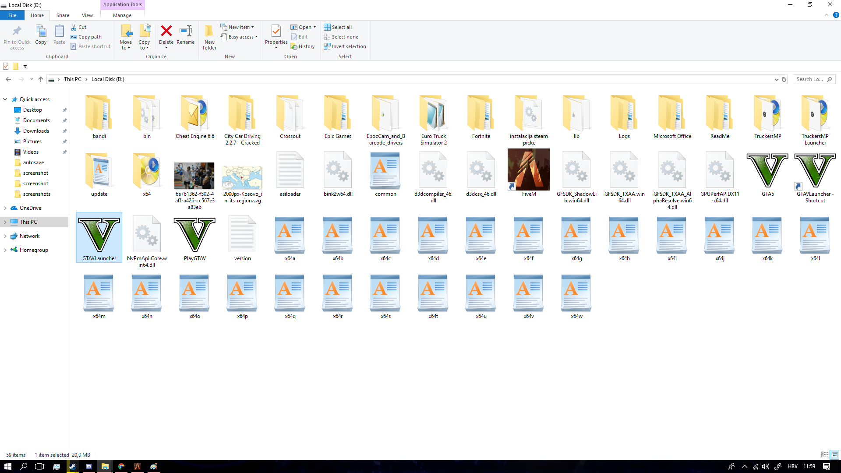Open the Easy access dropdown
The height and width of the screenshot is (473, 841).
(239, 37)
